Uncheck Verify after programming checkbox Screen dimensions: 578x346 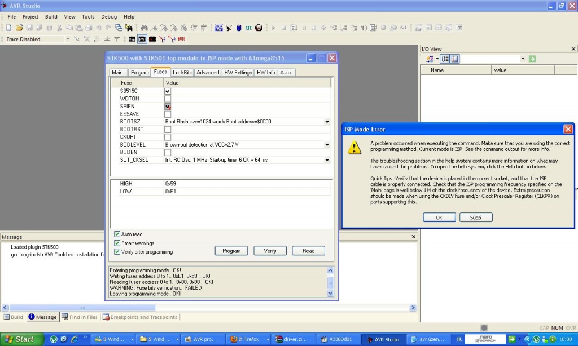[117, 252]
